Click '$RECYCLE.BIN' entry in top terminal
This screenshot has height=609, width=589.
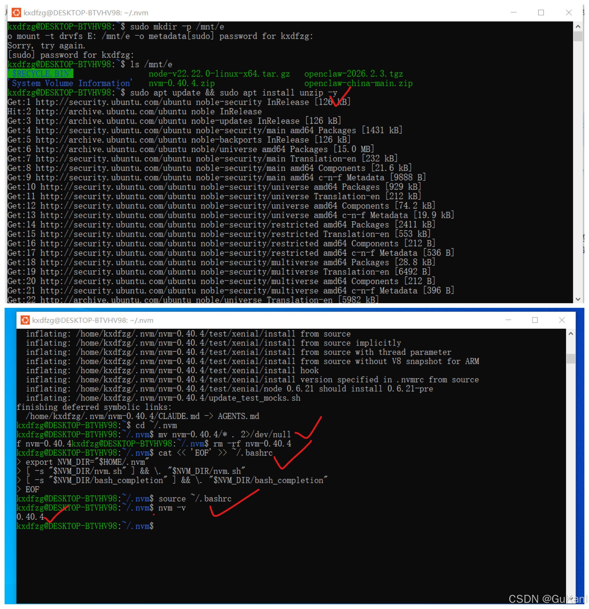(40, 74)
